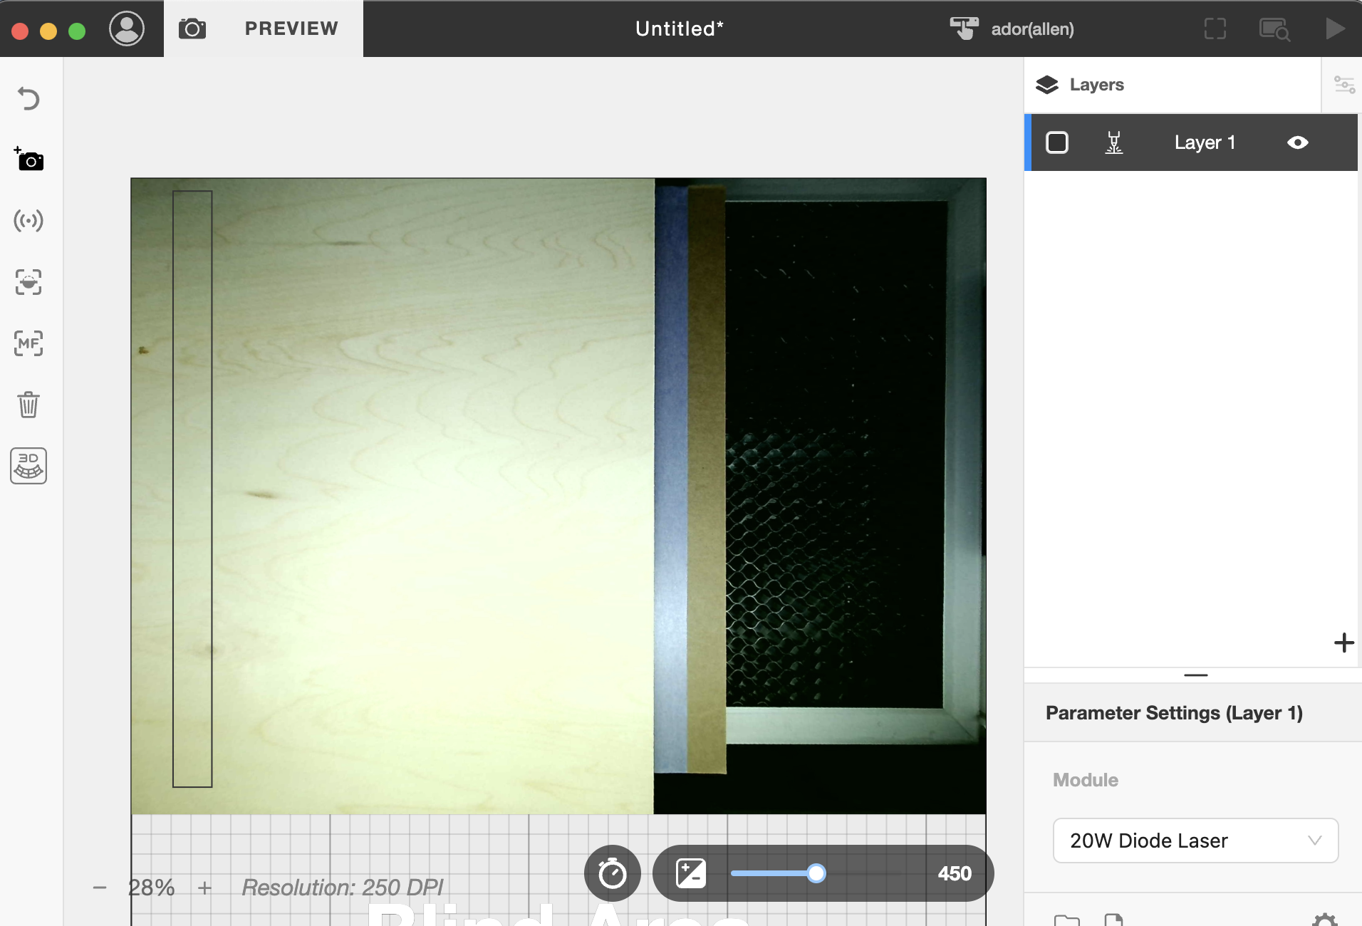
Task: Open the user account avatar
Action: click(127, 29)
